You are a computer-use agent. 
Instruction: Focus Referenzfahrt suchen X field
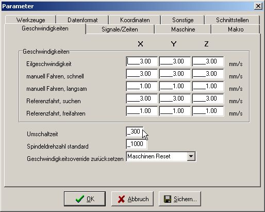142,99
